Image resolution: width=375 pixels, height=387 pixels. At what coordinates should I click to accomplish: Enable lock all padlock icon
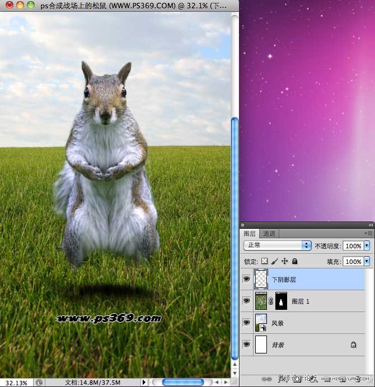tap(294, 261)
